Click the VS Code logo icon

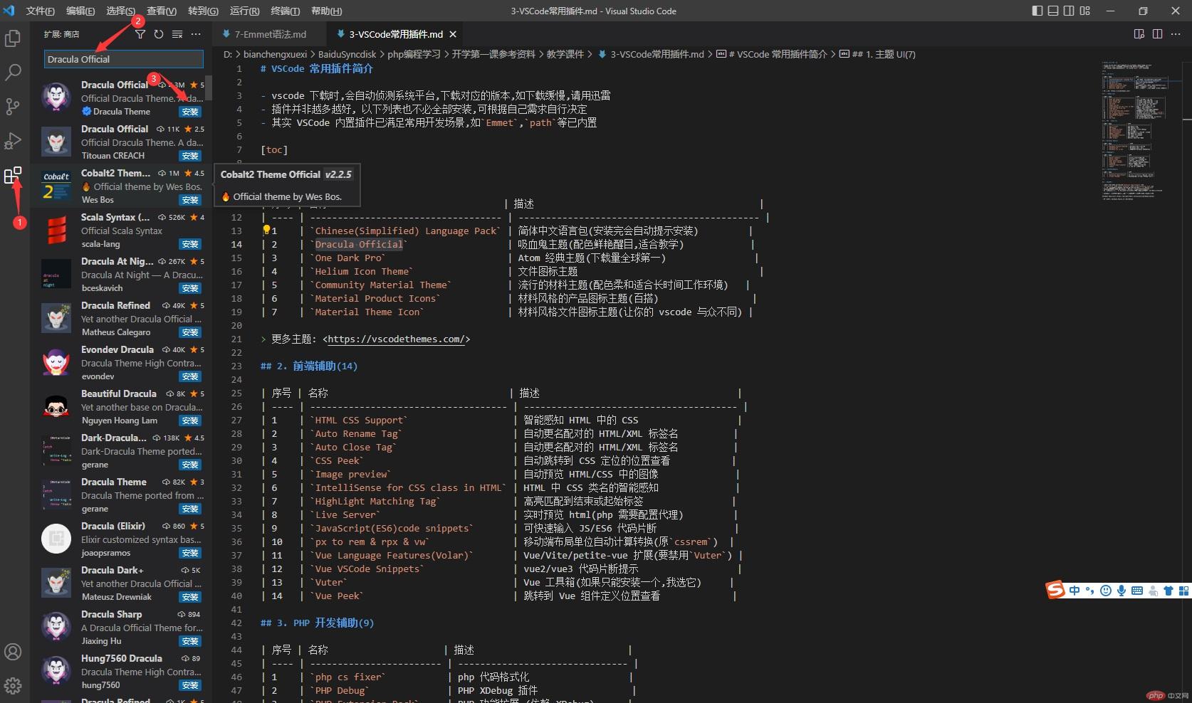pyautogui.click(x=9, y=11)
